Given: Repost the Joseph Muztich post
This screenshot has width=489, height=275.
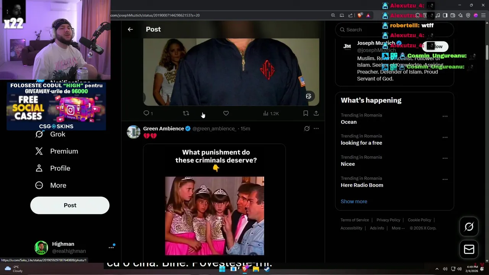Looking at the screenshot, I should pyautogui.click(x=186, y=113).
